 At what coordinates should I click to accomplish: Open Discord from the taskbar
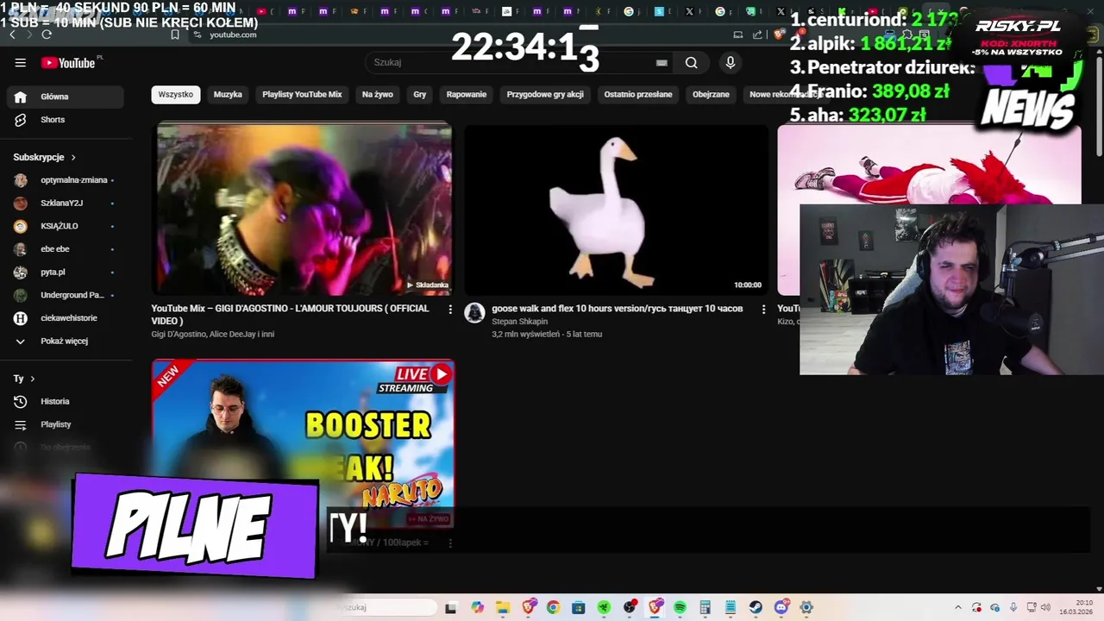pyautogui.click(x=781, y=607)
